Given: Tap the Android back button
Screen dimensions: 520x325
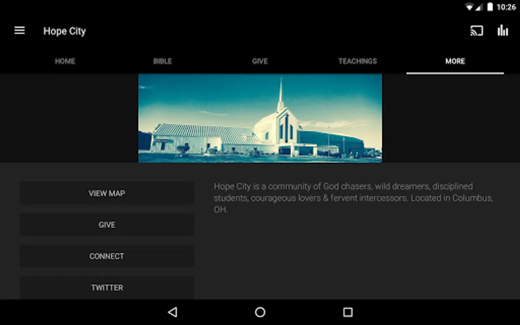Looking at the screenshot, I should tap(173, 312).
